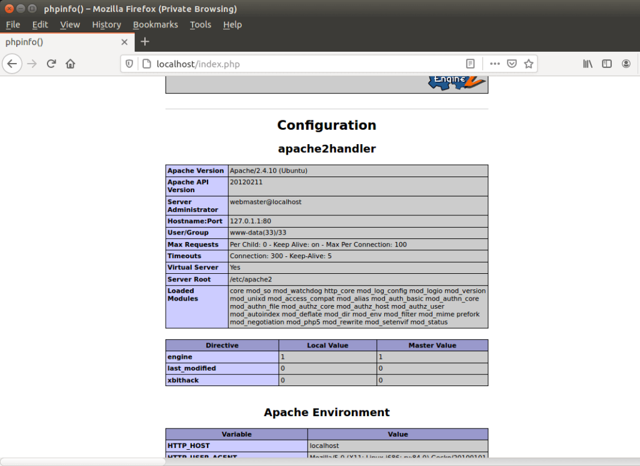Open a new tab with the plus button

145,42
